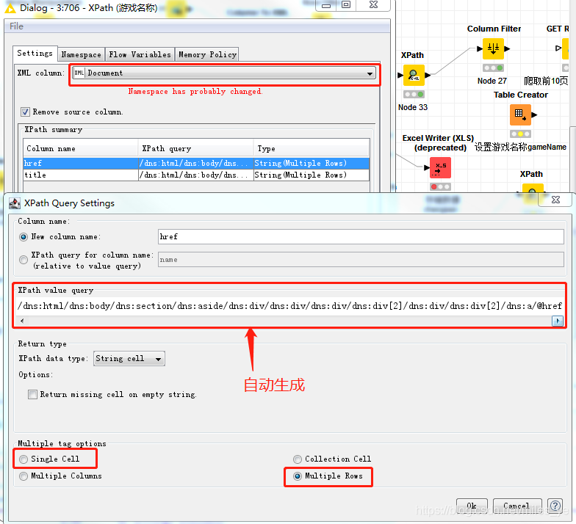The image size is (576, 524).
Task: Open the File menu
Action: [16, 26]
